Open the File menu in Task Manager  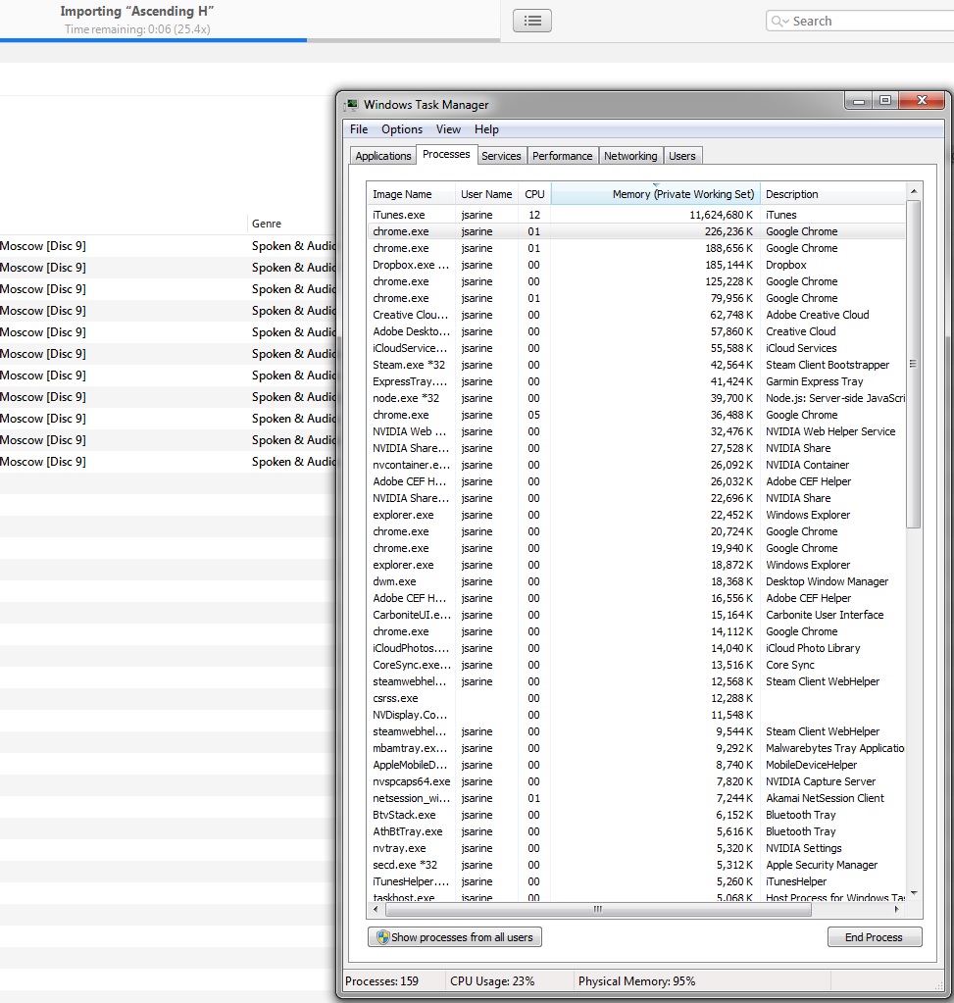pyautogui.click(x=359, y=129)
